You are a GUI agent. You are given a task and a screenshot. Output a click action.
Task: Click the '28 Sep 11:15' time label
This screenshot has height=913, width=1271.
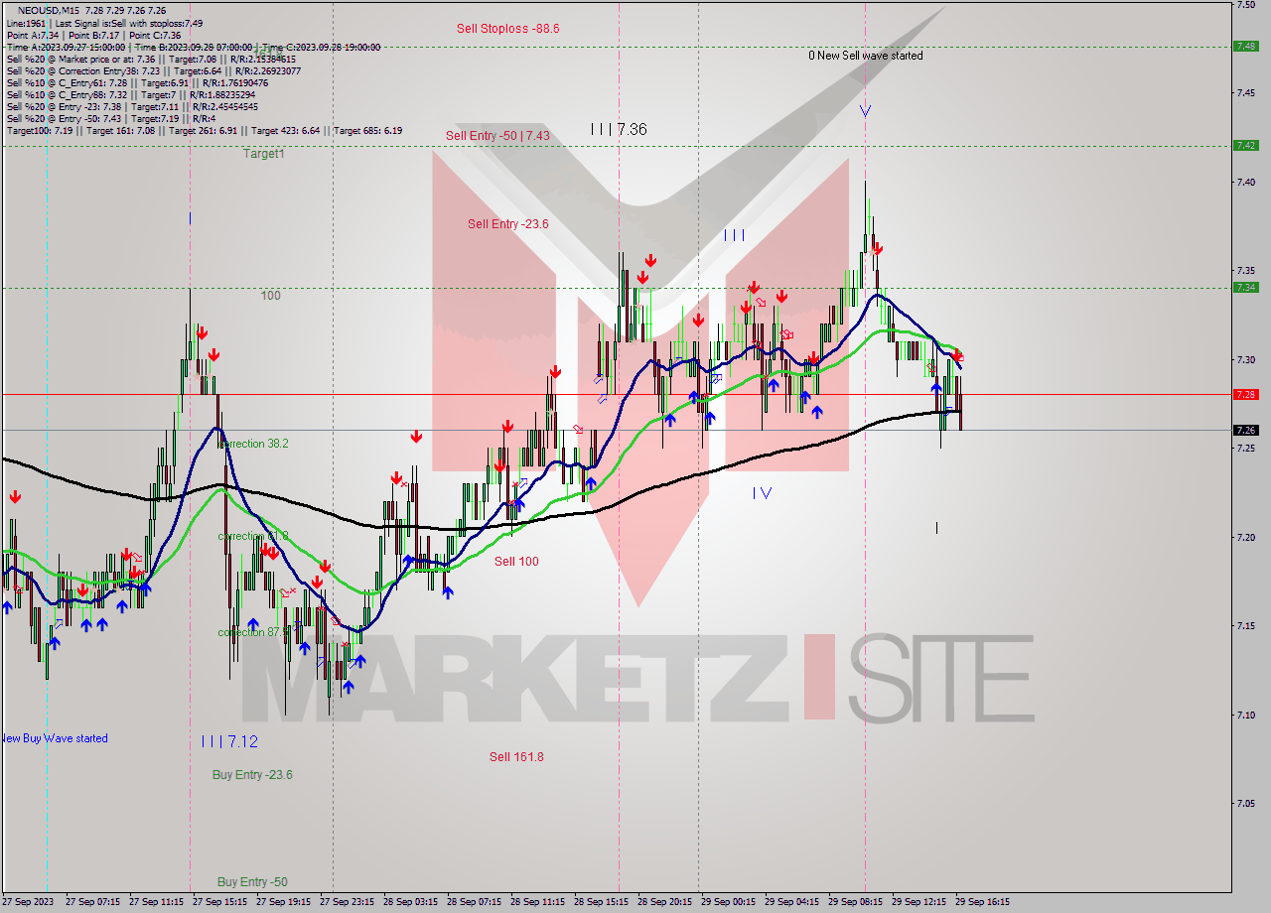[x=537, y=902]
